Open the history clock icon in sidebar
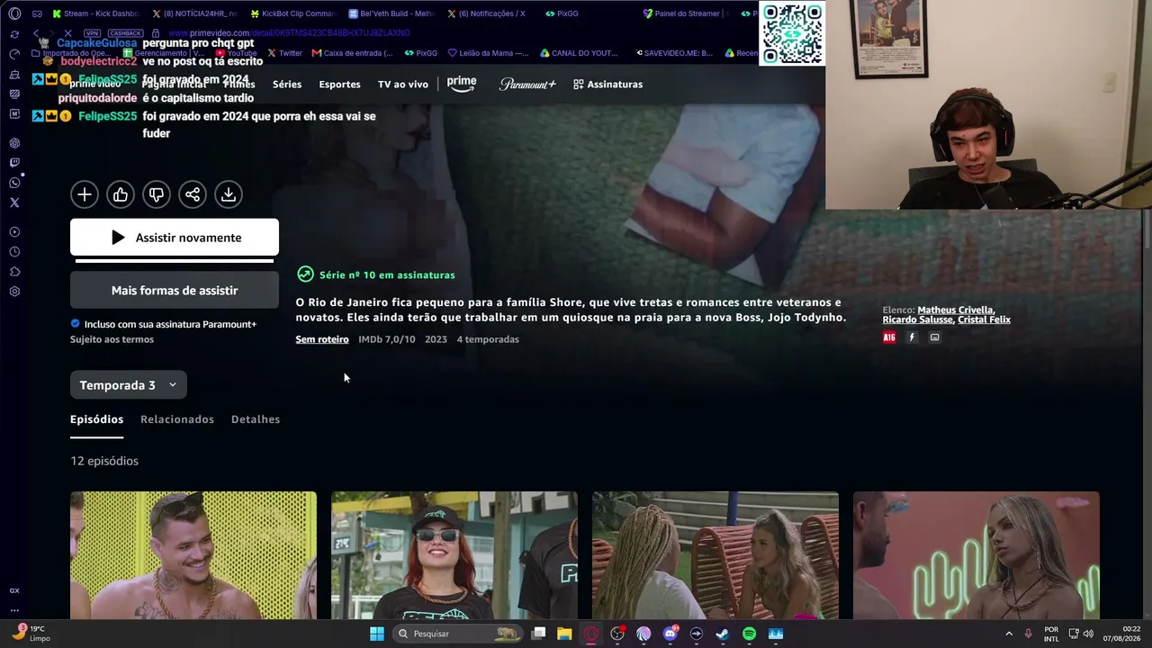The width and height of the screenshot is (1152, 648). [x=14, y=252]
